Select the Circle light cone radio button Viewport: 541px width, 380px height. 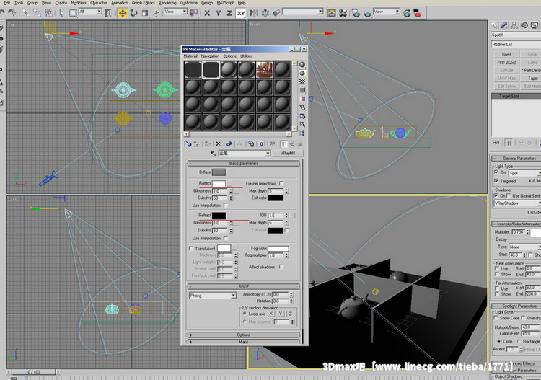(x=499, y=341)
